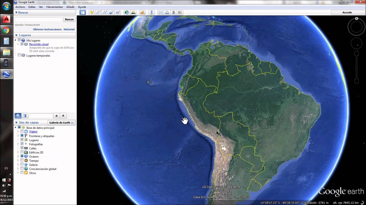Click the Buscar search button
The width and height of the screenshot is (366, 205).
pos(69,19)
